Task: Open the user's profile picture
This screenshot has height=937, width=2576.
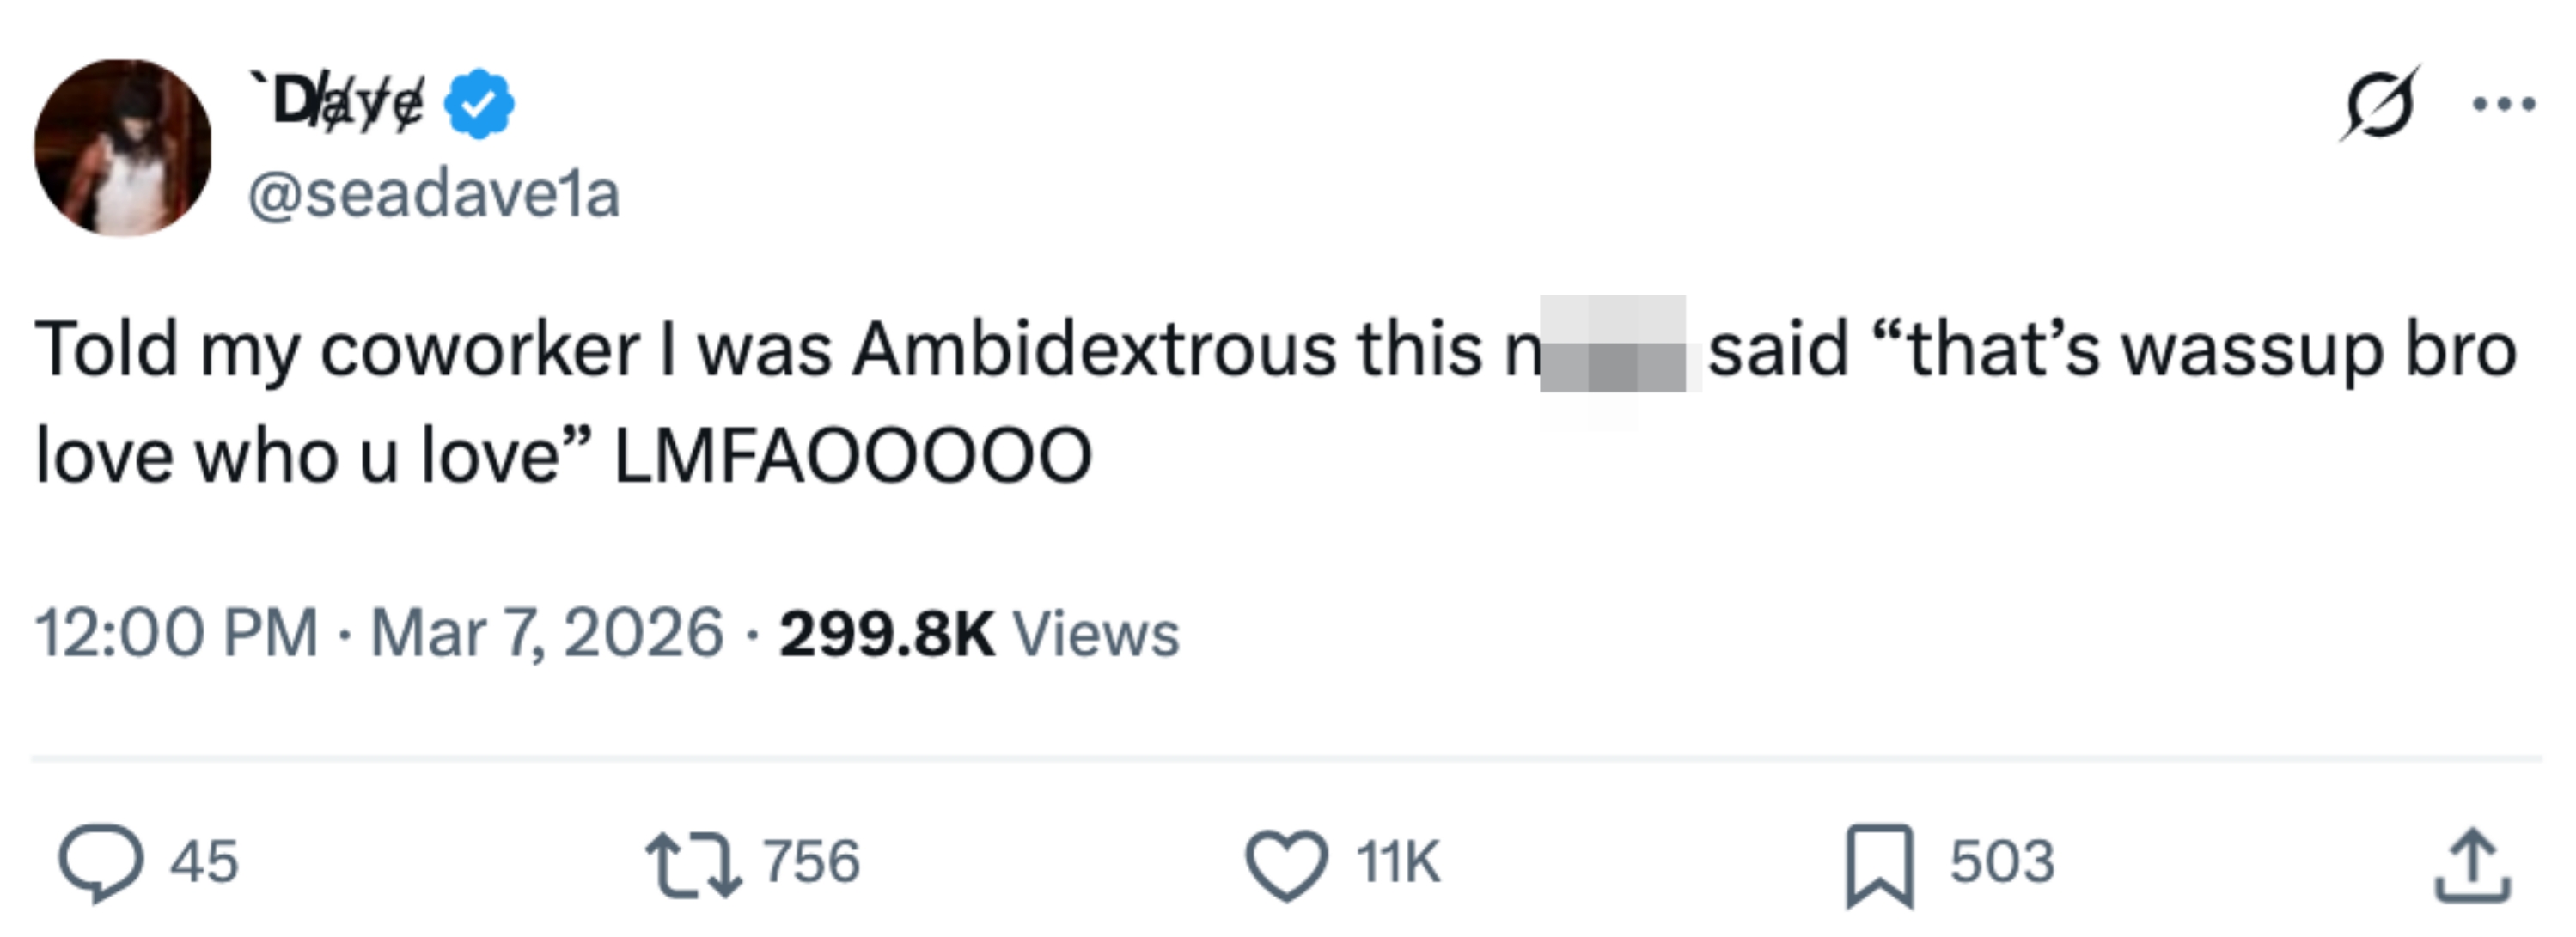Action: pos(123,148)
